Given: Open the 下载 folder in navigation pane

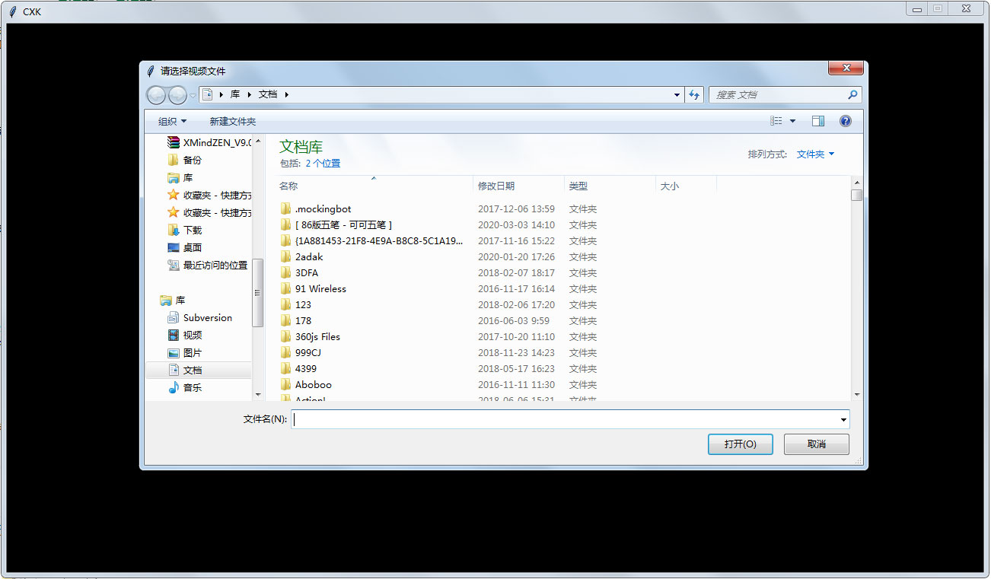Looking at the screenshot, I should (x=190, y=230).
